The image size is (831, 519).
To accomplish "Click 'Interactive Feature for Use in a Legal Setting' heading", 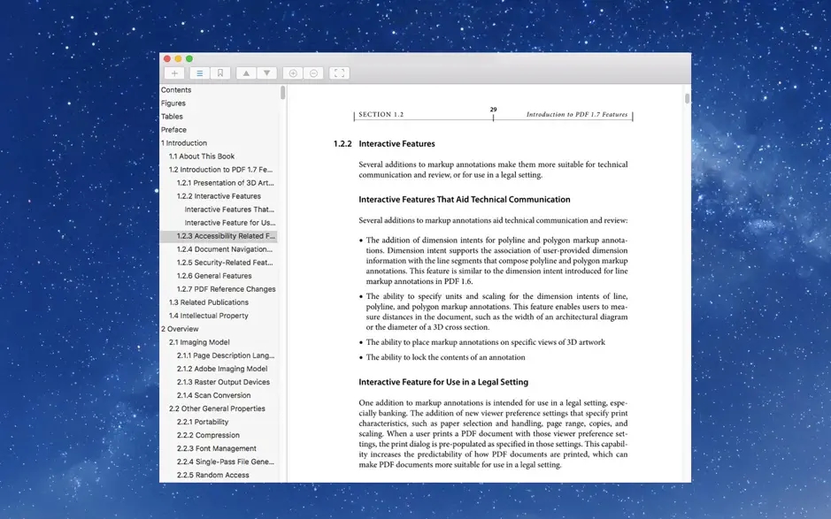I will (443, 382).
